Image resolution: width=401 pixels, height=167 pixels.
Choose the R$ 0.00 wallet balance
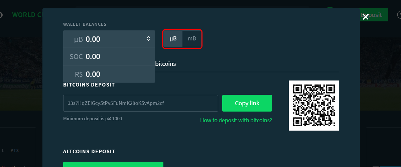[109, 74]
